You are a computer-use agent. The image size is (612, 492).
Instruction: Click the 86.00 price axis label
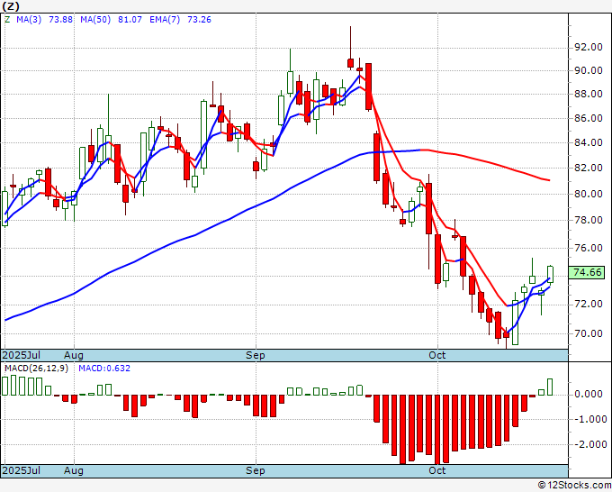588,118
